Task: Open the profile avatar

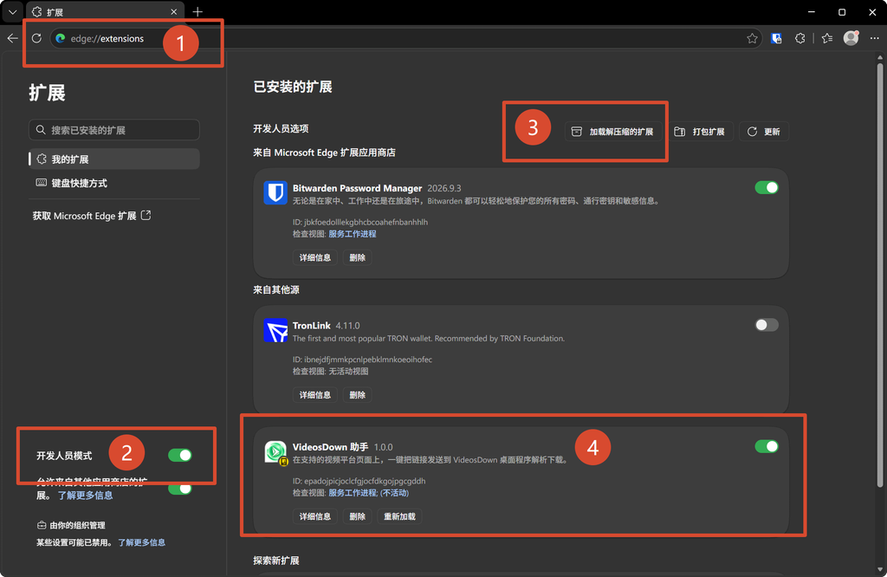Action: coord(851,38)
